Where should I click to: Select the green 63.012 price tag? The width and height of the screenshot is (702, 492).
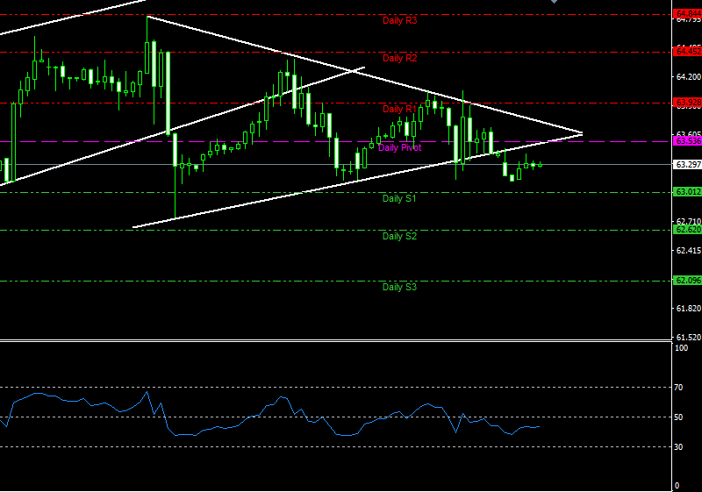coord(687,192)
